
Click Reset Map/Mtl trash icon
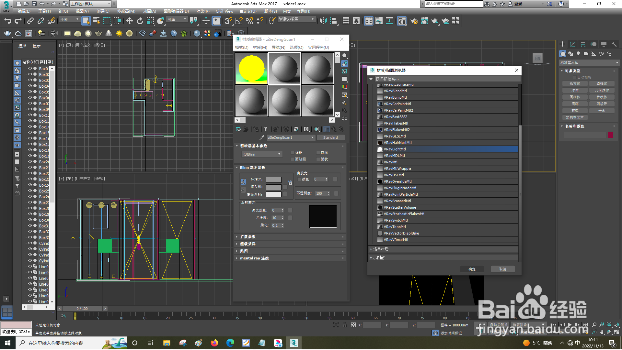click(266, 129)
